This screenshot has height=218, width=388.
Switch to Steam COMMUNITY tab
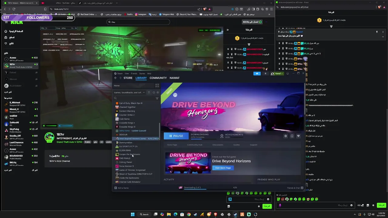[158, 78]
